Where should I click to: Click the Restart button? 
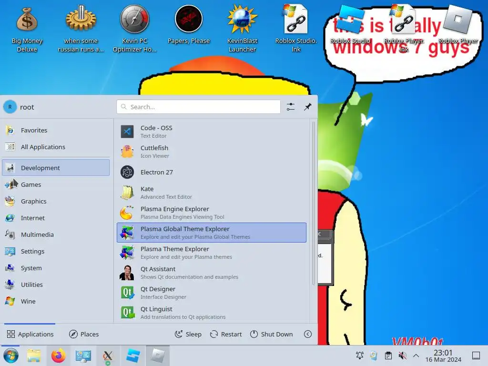click(226, 334)
